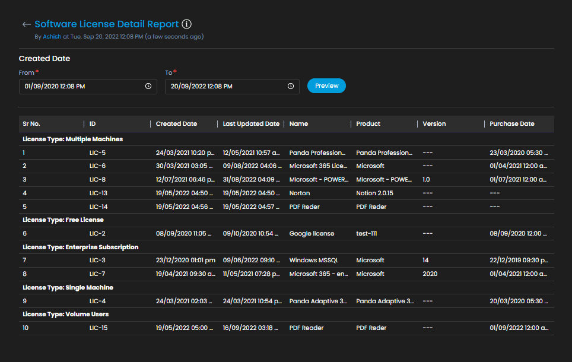572x362 pixels.
Task: Click version 2020 cell
Action: [x=430, y=274]
